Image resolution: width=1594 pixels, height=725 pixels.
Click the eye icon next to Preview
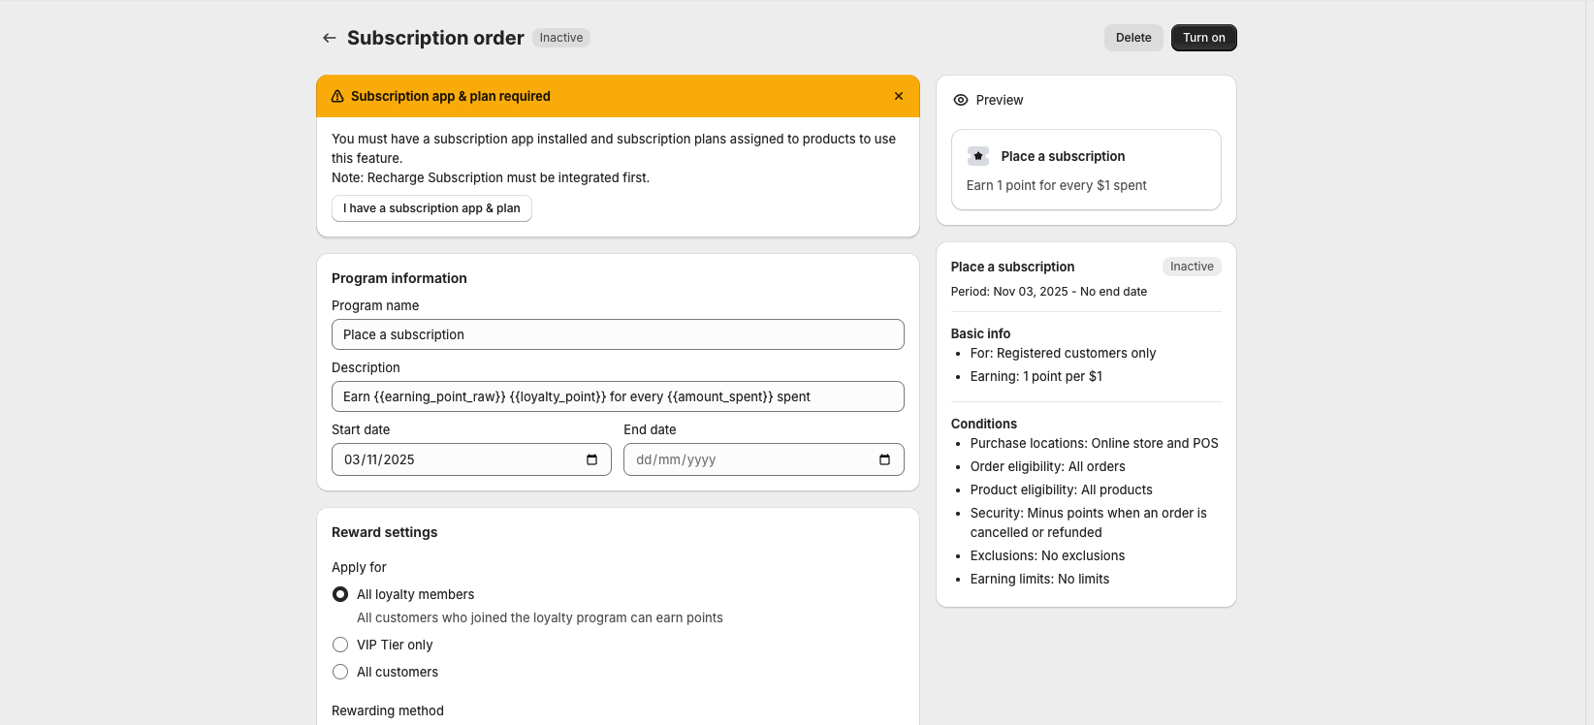[x=961, y=100]
